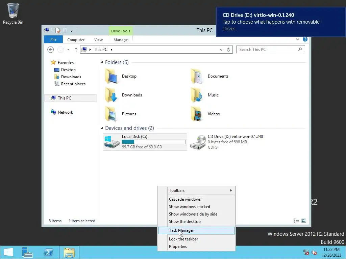The width and height of the screenshot is (346, 259).
Task: Expand the ribbon with the chevron
Action: click(x=298, y=39)
